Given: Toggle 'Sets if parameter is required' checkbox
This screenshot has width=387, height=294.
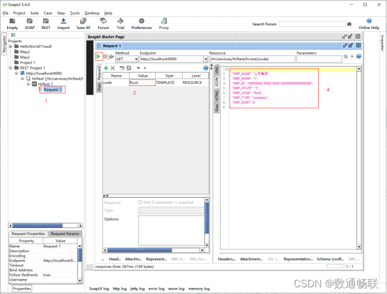Looking at the screenshot, I should click(x=140, y=202).
